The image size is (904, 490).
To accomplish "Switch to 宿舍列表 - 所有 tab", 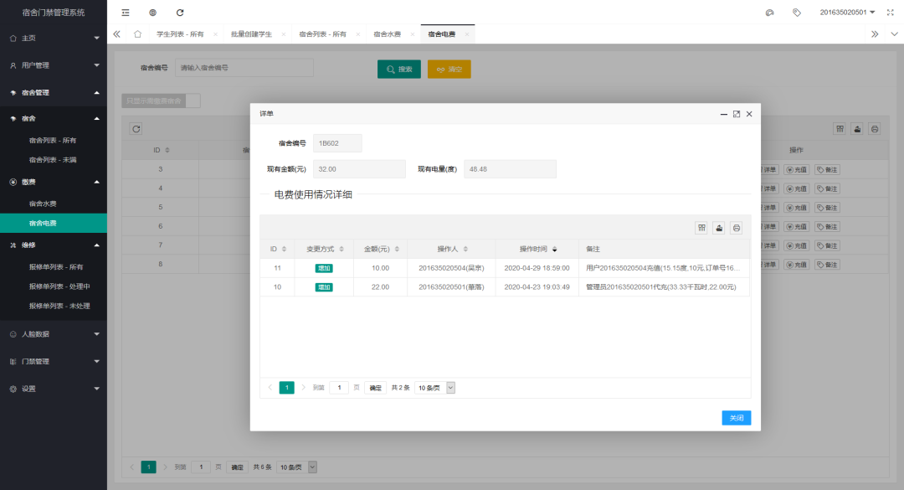I will click(x=323, y=34).
